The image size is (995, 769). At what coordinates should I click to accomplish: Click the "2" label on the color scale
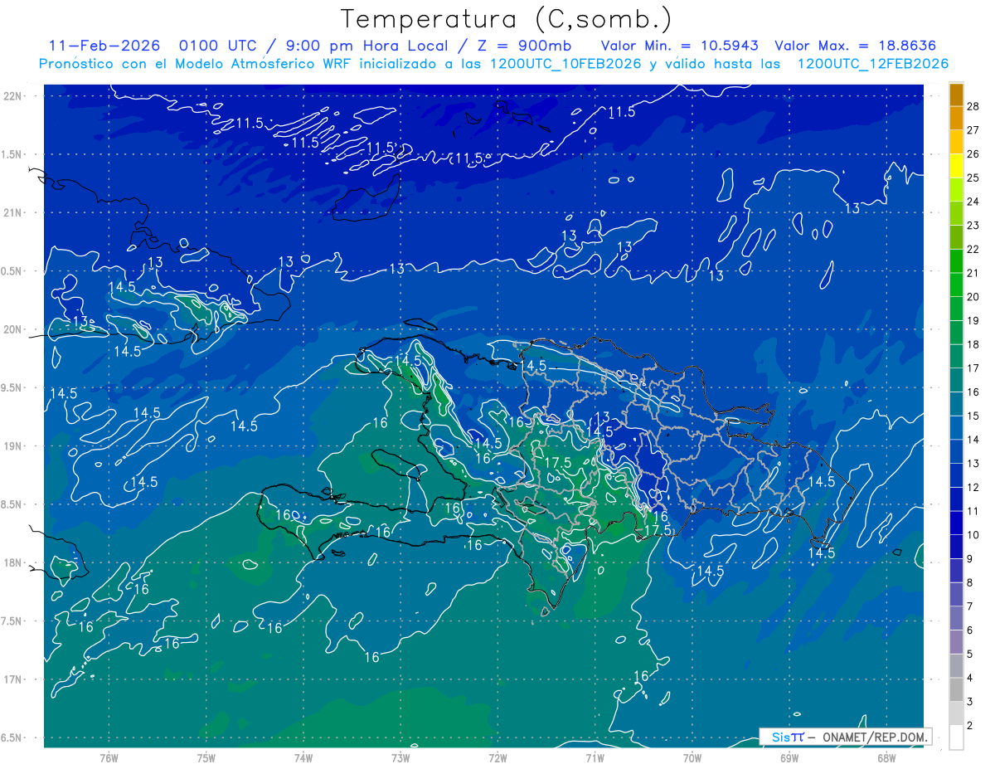(970, 726)
